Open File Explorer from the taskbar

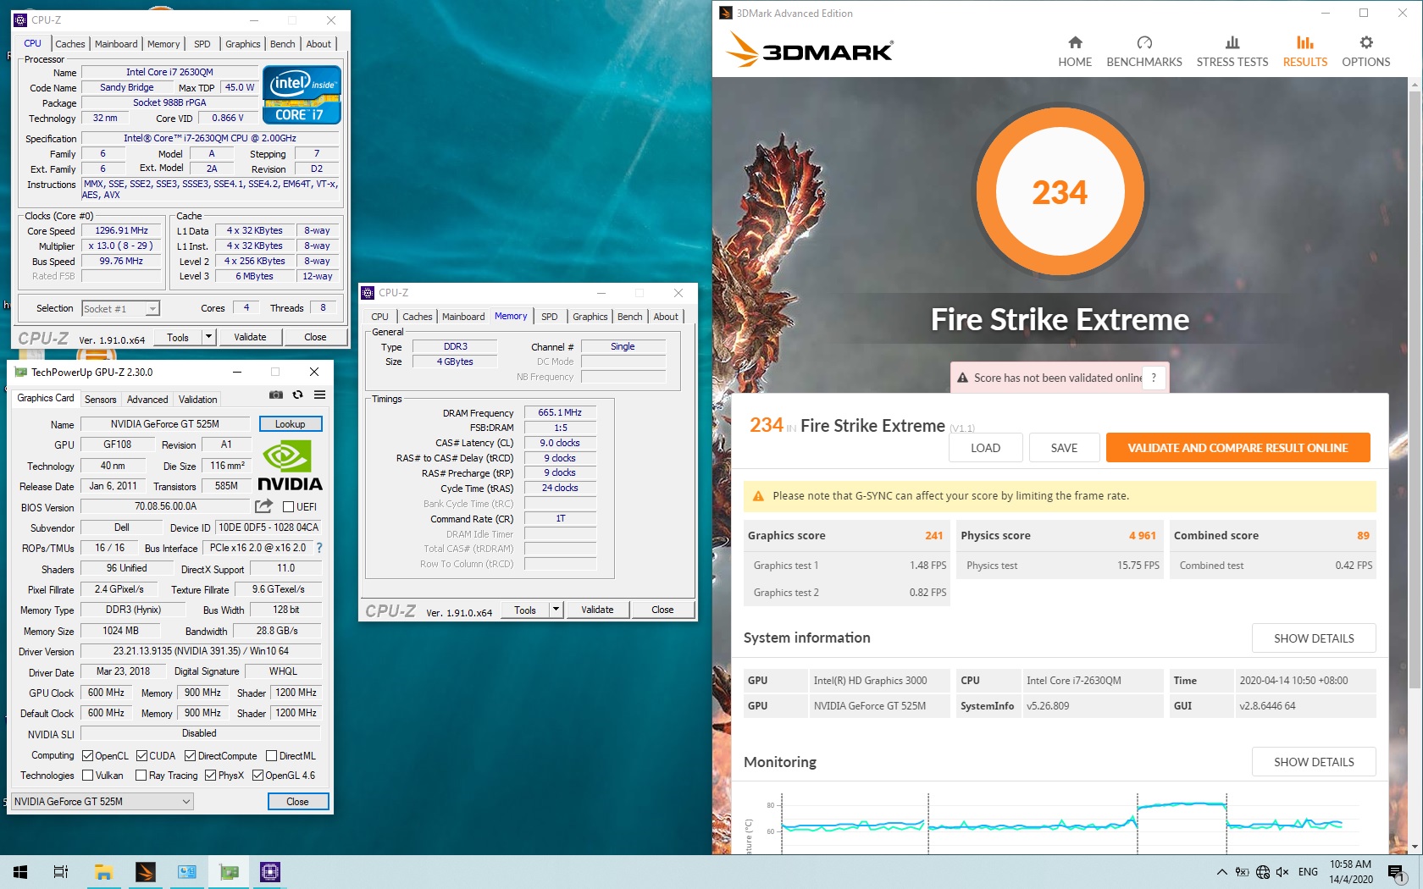(x=103, y=871)
